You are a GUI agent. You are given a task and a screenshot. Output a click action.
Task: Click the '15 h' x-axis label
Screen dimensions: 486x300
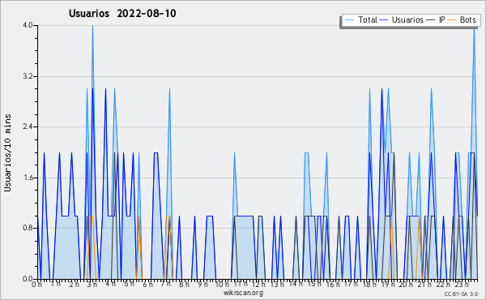click(314, 285)
